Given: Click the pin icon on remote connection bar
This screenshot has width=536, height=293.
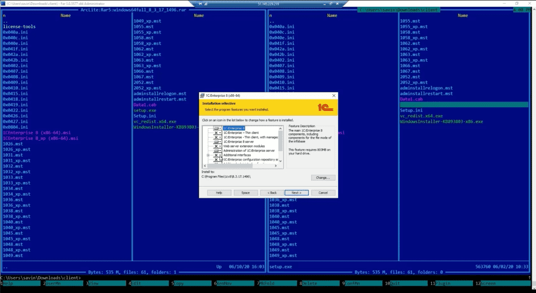Looking at the screenshot, I should tap(200, 4).
